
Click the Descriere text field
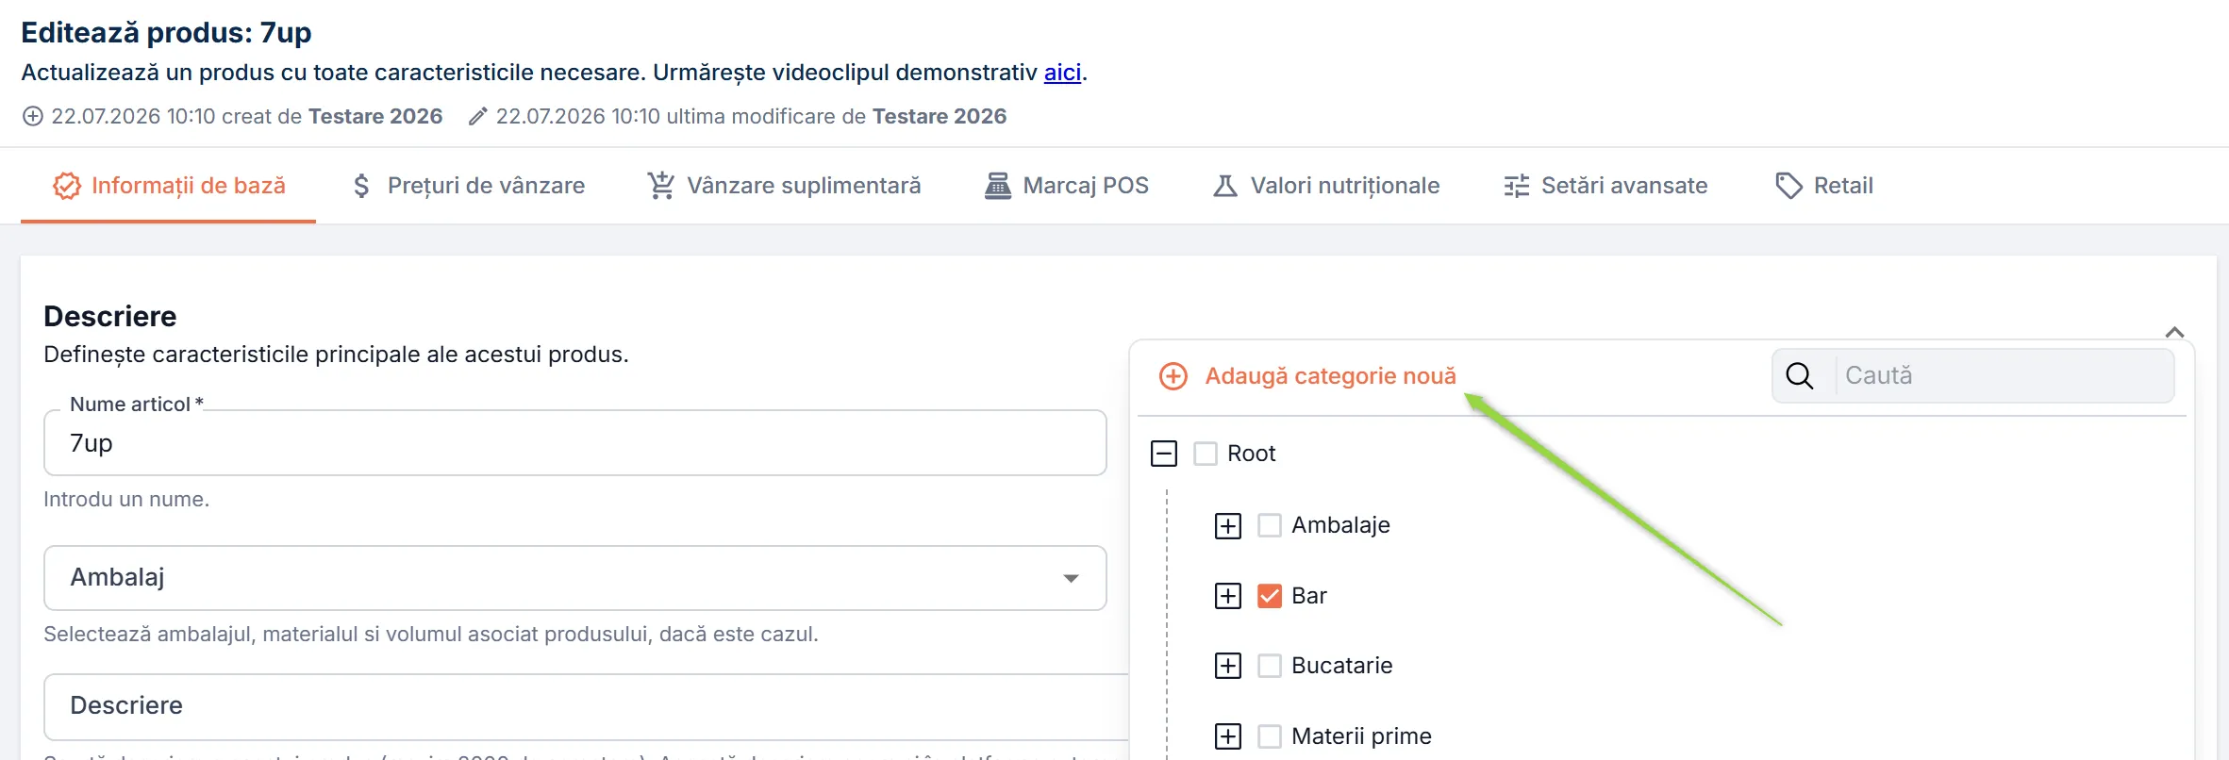pos(587,706)
